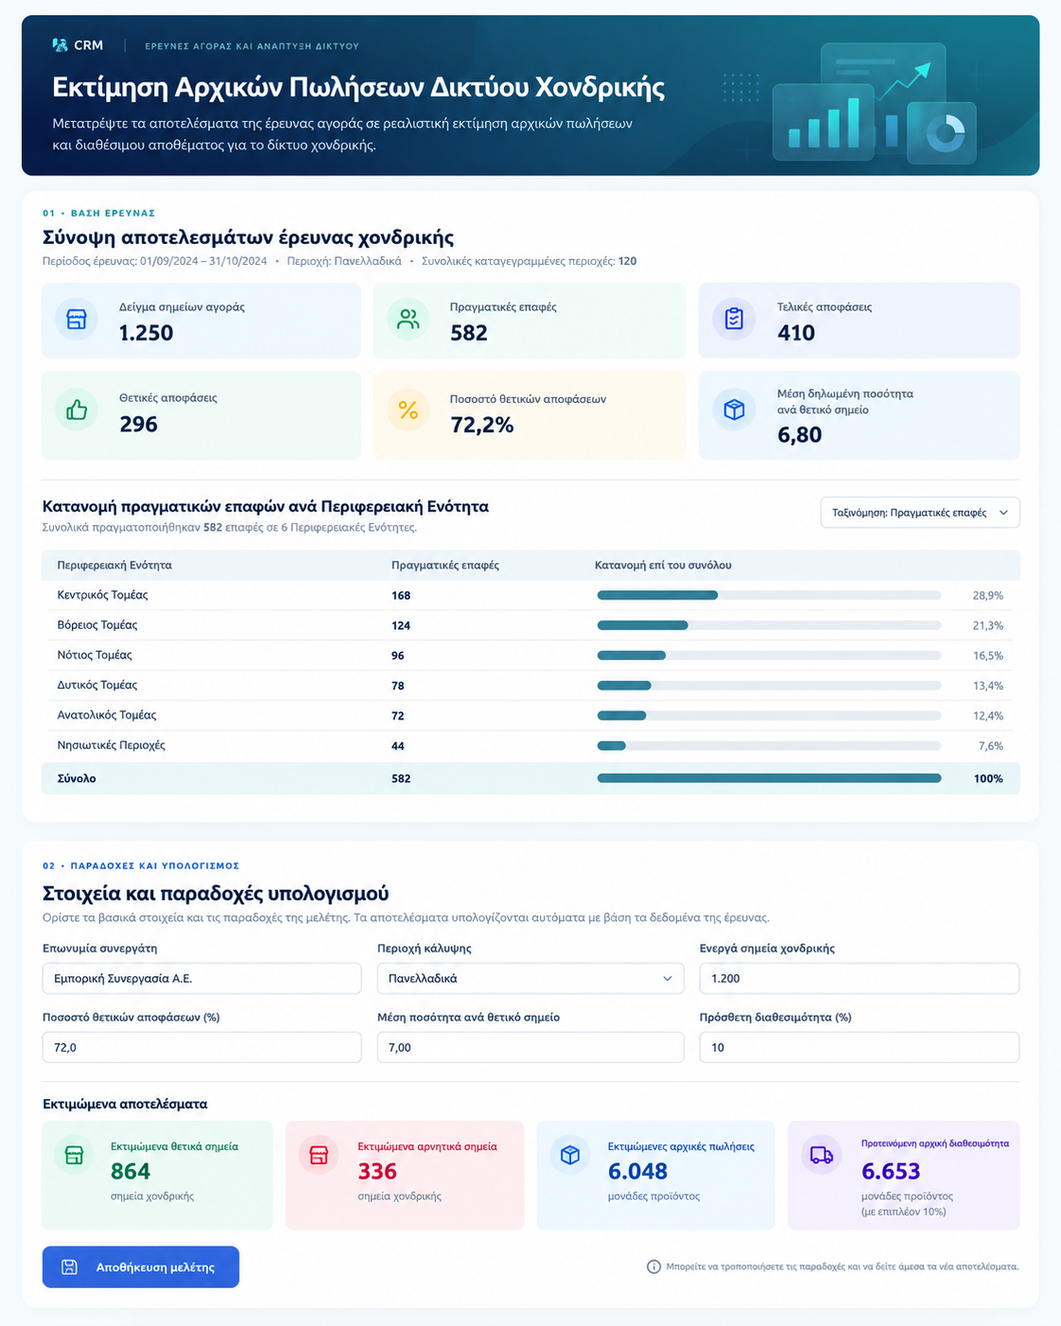Click the 6.048 estimated initial sales value
The height and width of the screenshot is (1326, 1061).
click(x=637, y=1172)
